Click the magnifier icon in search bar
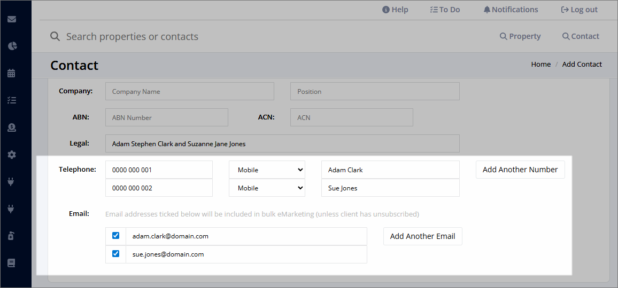 click(x=55, y=37)
